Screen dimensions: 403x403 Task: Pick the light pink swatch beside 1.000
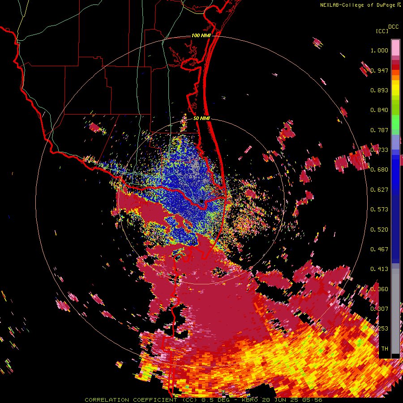395,47
